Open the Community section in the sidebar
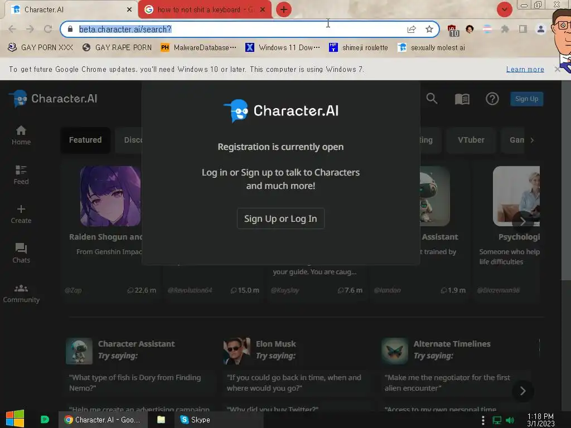The width and height of the screenshot is (571, 428). 21,294
